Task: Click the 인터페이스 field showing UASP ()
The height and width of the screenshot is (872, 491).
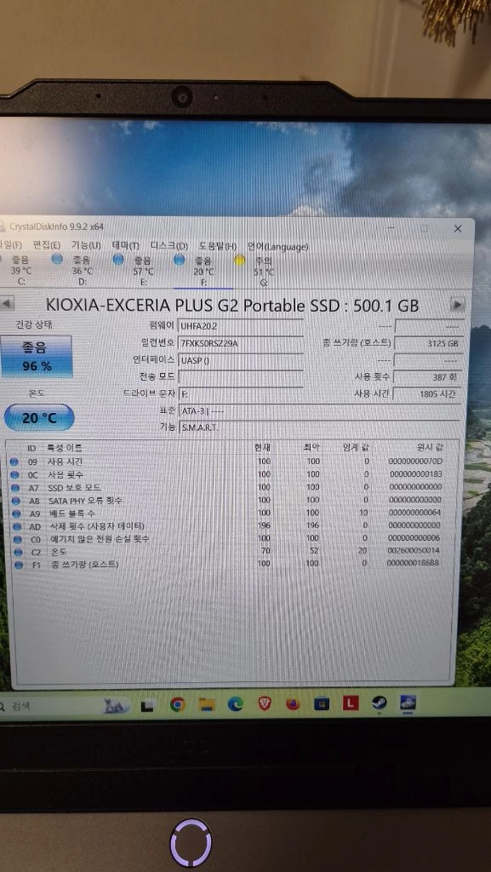Action: [241, 360]
